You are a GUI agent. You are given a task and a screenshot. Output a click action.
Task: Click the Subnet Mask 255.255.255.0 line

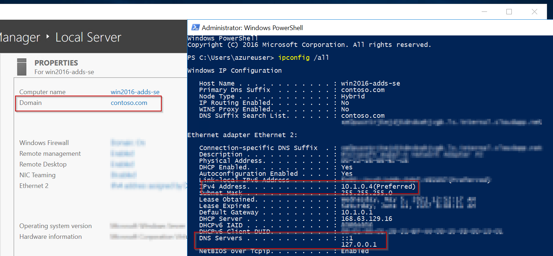296,193
